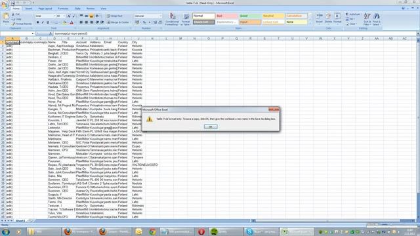Apply middle vertical alignment
This screenshot has height=236, width=420.
coord(86,16)
